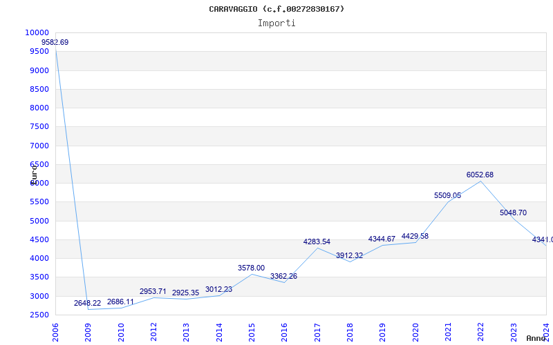Click y-axis tick 2500
553x345 pixels.
tap(39, 315)
